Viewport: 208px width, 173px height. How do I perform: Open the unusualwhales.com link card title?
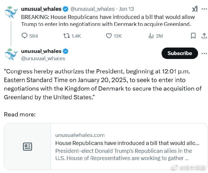127,143
